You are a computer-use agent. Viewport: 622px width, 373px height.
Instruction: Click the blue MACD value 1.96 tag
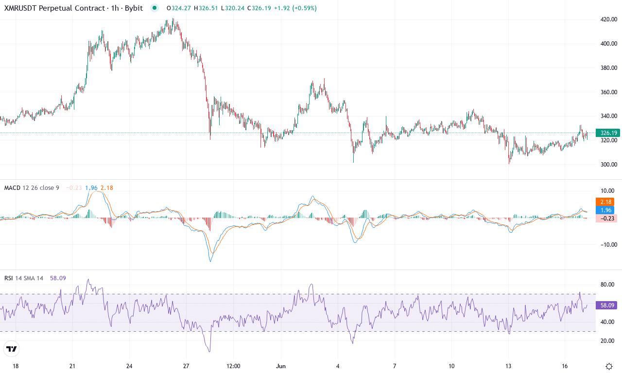(605, 210)
